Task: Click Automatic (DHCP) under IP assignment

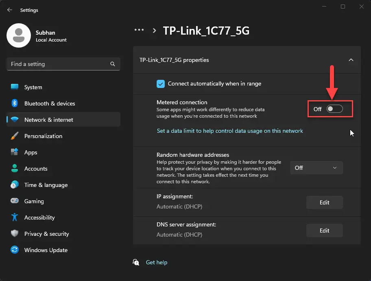Action: 179,206
